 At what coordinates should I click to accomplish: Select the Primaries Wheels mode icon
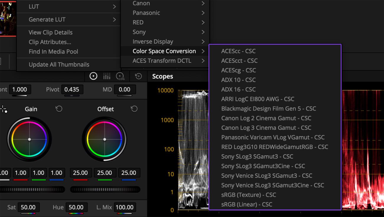pyautogui.click(x=93, y=76)
